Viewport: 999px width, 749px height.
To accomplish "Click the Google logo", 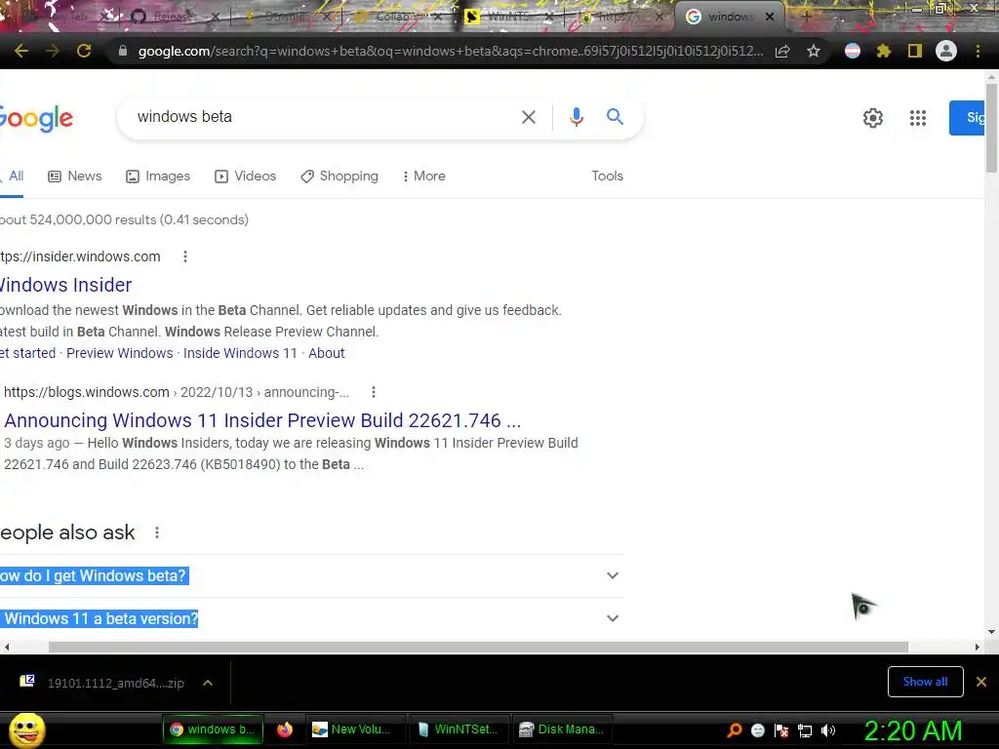I will [36, 118].
